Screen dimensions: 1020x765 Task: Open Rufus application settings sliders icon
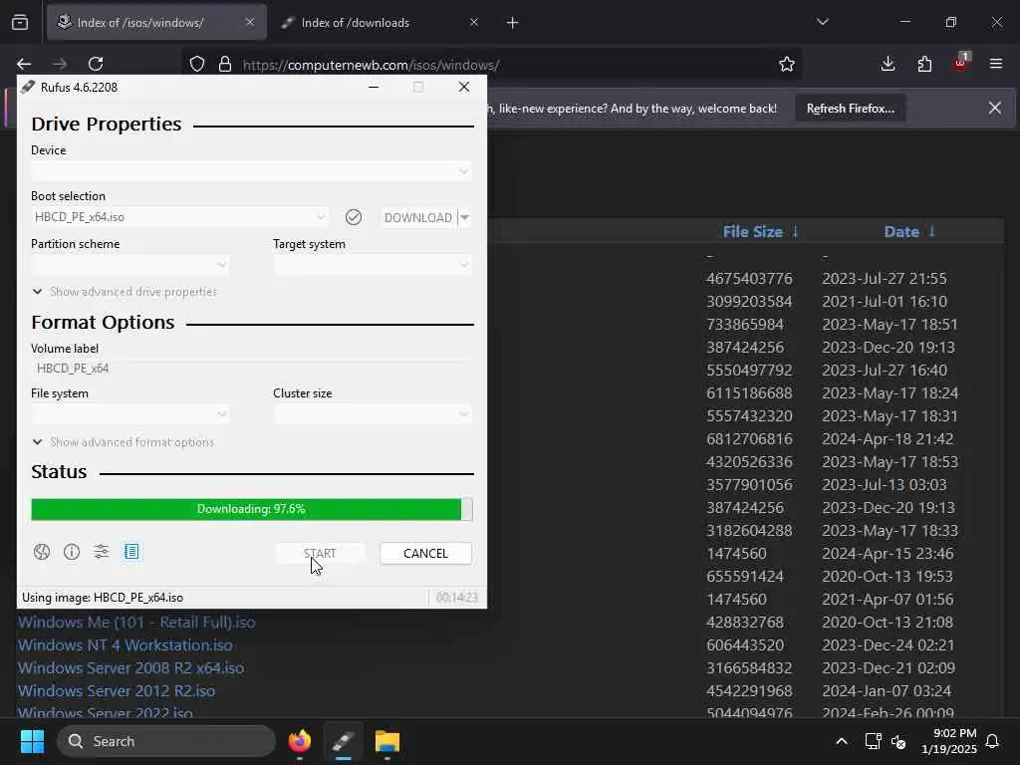(x=102, y=552)
